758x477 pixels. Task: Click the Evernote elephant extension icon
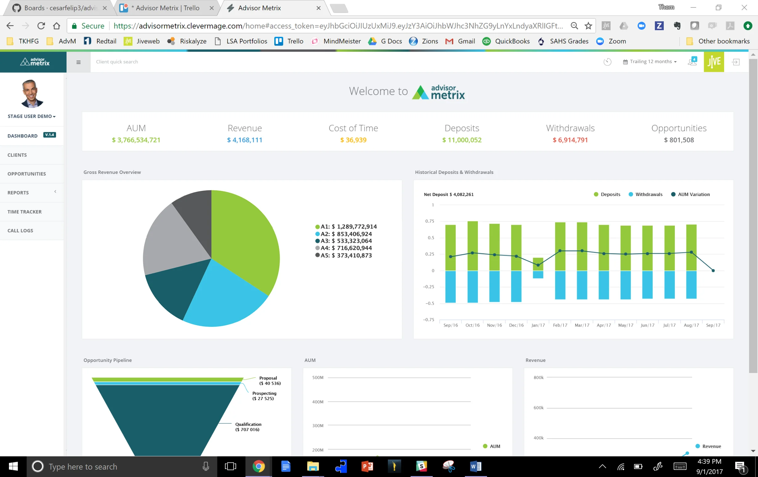[677, 26]
